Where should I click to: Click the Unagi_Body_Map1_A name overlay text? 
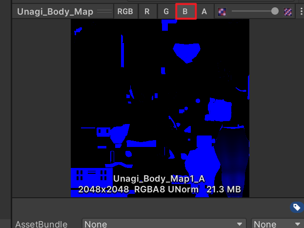click(x=160, y=179)
